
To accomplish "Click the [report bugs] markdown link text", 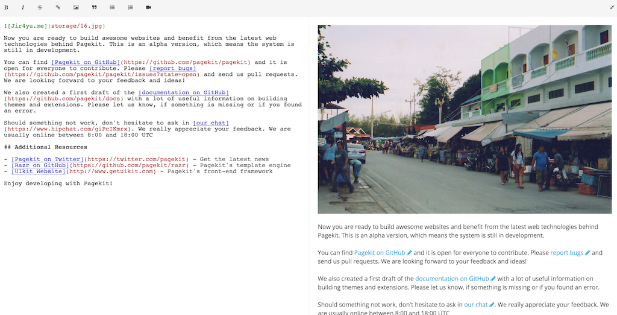I will click(172, 68).
